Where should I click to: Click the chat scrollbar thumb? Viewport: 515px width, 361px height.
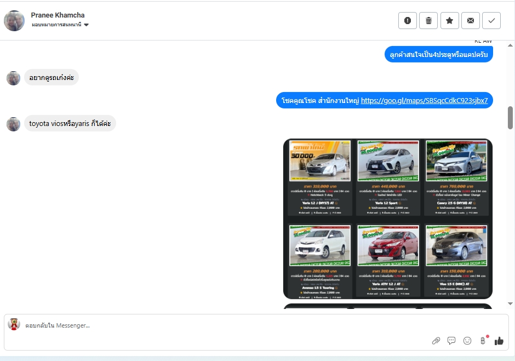510,118
